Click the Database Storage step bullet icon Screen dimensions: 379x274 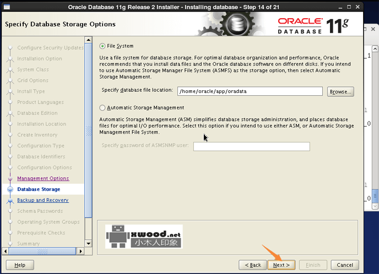9,189
